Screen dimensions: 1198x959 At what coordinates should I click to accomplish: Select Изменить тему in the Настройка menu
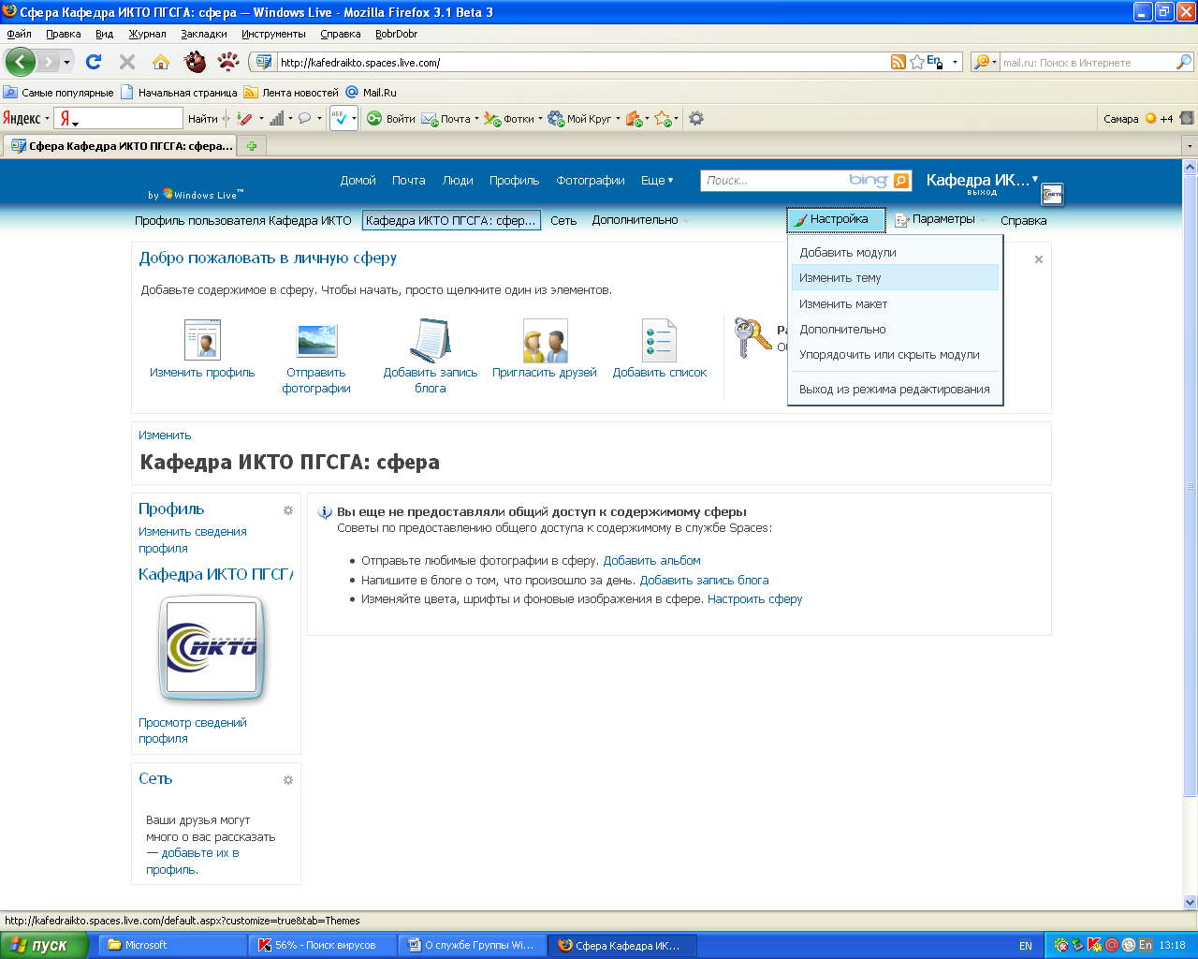click(x=895, y=277)
